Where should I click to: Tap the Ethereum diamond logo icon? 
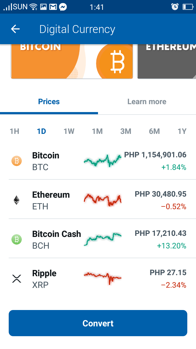pyautogui.click(x=17, y=200)
